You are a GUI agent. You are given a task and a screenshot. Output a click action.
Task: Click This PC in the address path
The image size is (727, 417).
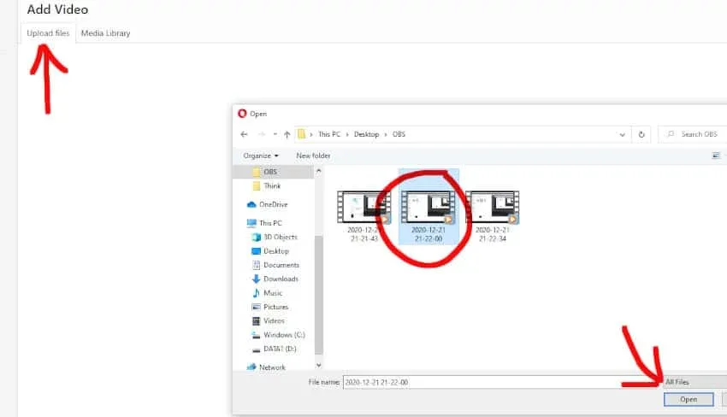pos(329,134)
